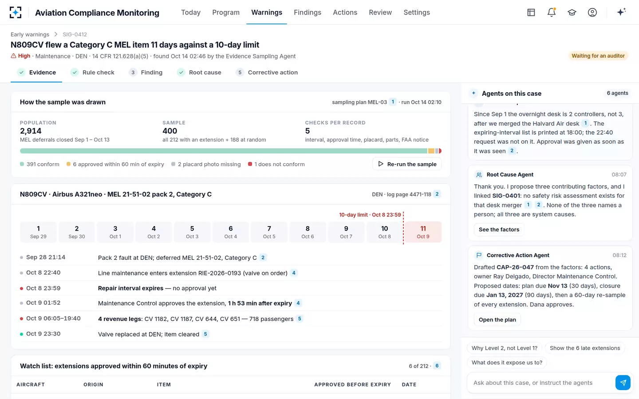Sort by APPROVED BEFORE EXPIRY column header
Viewport: 639px width, 399px height.
coord(352,385)
